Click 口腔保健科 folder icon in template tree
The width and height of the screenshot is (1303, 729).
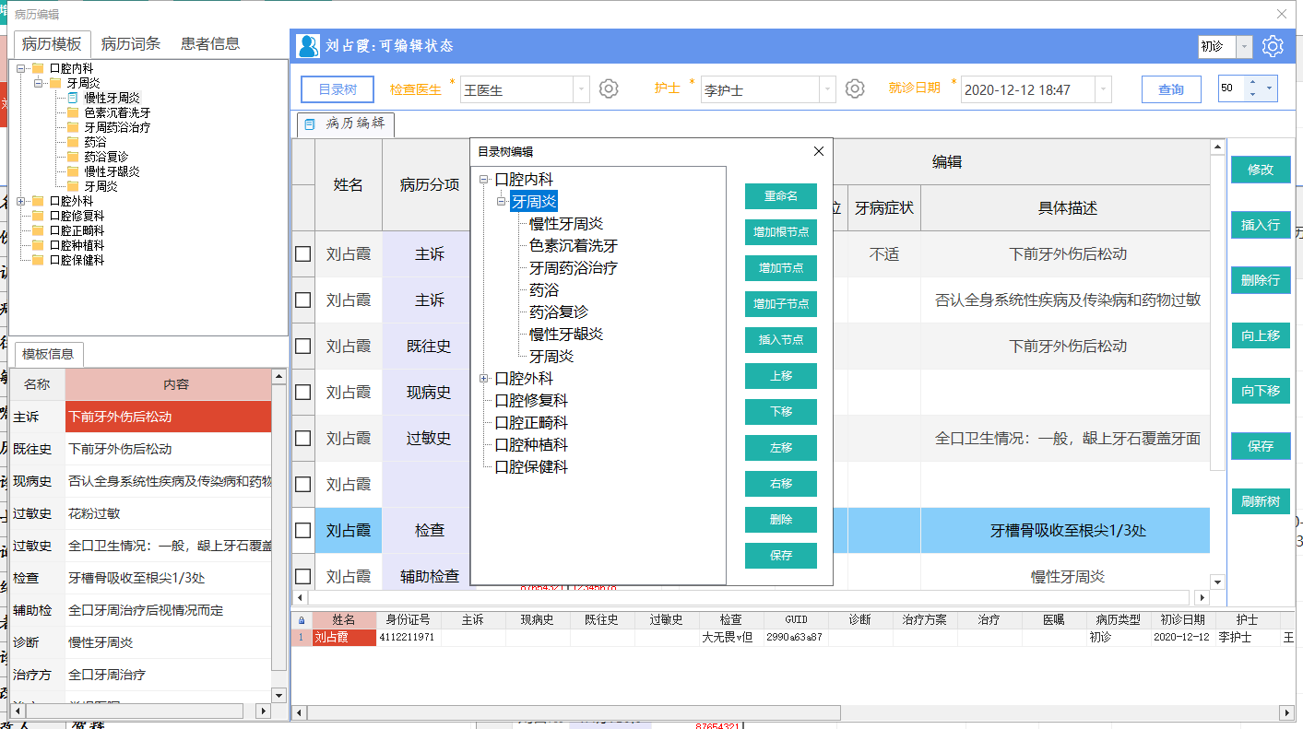[38, 260]
